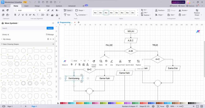Click Replace Shape in the ribbon
Screen dimensions: 205x108
point(197,12)
